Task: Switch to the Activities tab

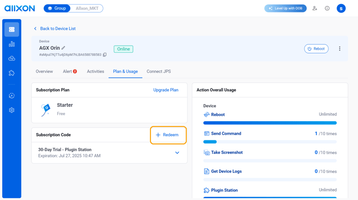Action: tap(95, 72)
